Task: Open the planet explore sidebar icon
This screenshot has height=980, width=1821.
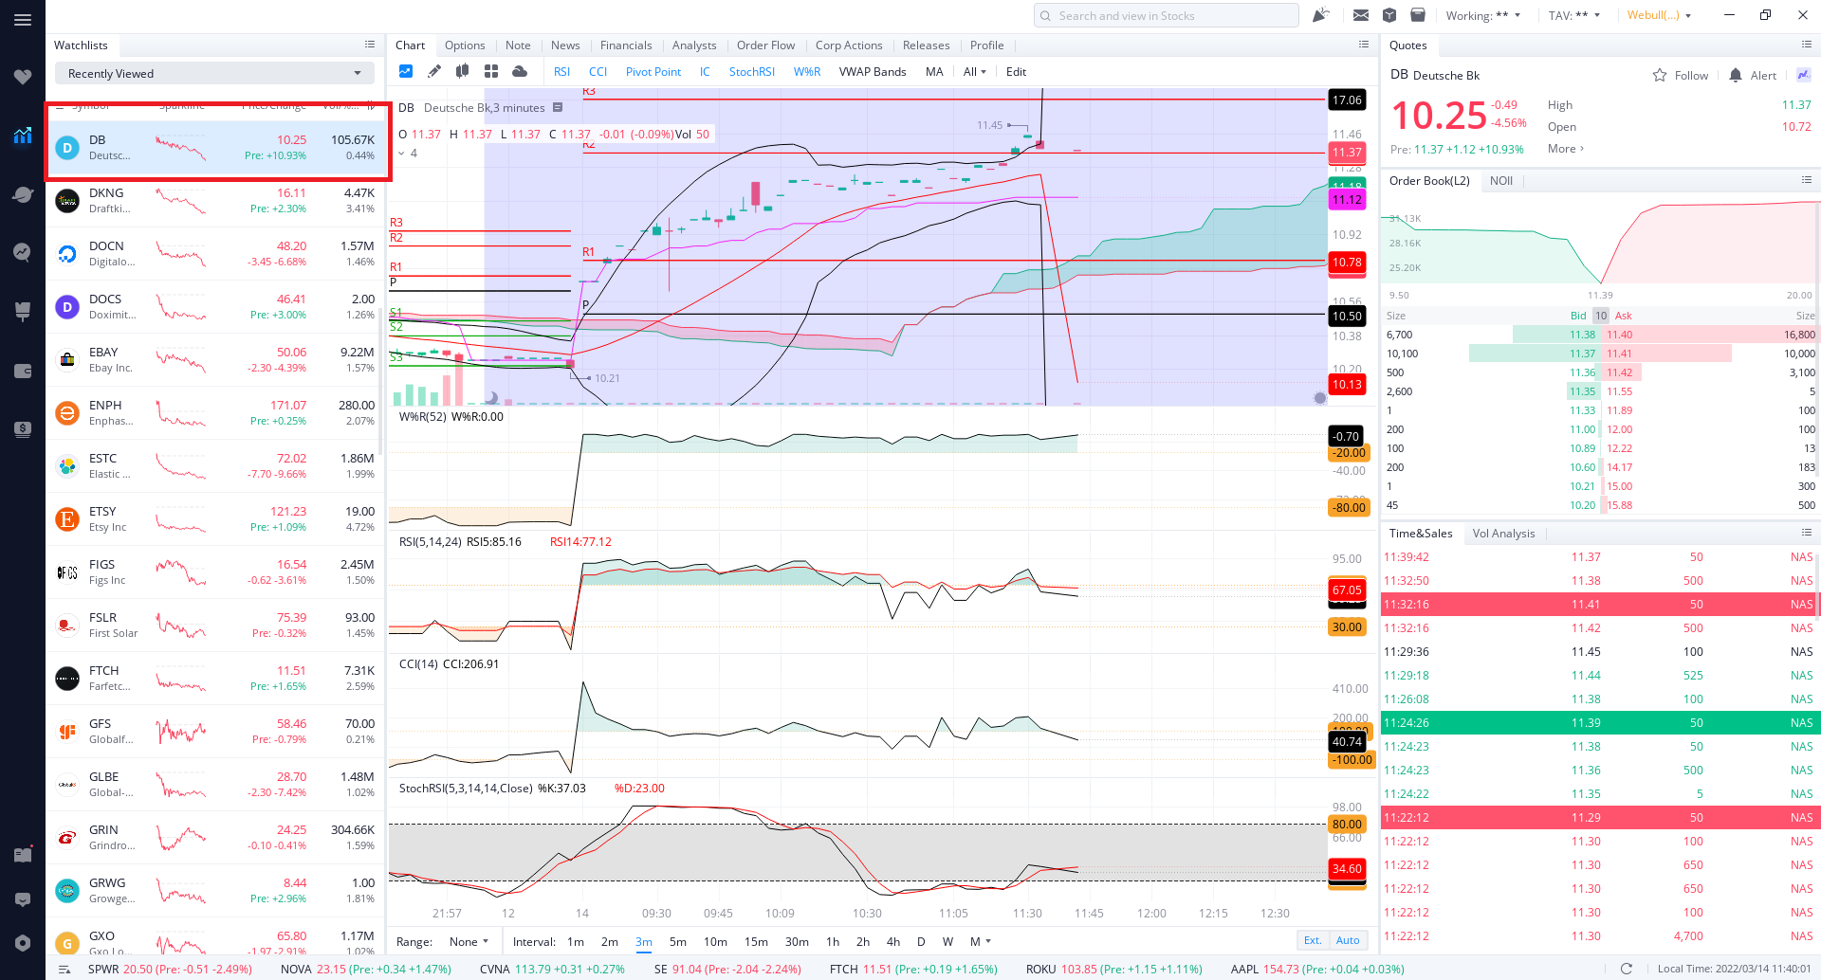Action: [x=23, y=194]
